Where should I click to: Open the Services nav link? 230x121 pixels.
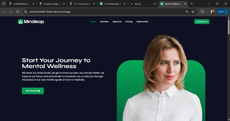(x=104, y=22)
